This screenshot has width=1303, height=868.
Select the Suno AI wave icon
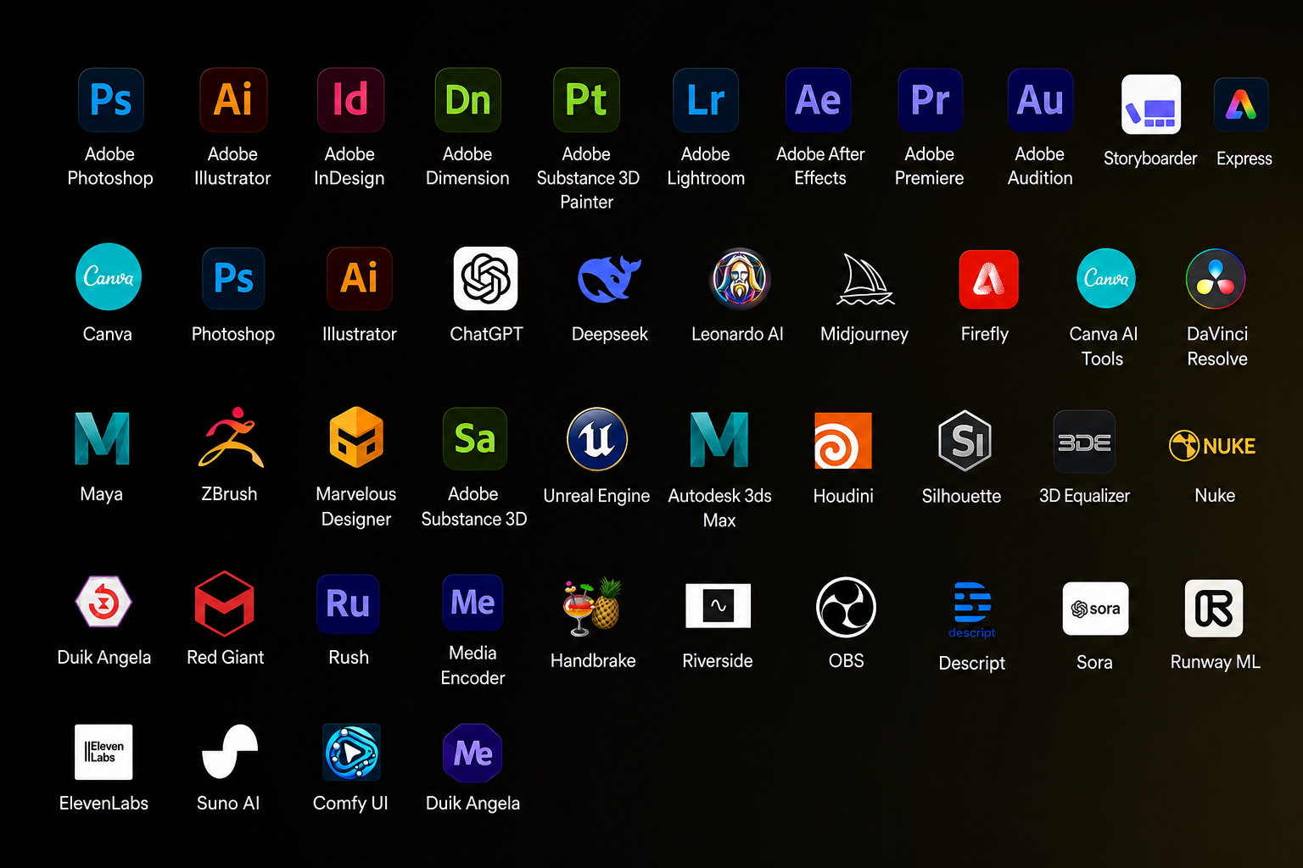[230, 751]
